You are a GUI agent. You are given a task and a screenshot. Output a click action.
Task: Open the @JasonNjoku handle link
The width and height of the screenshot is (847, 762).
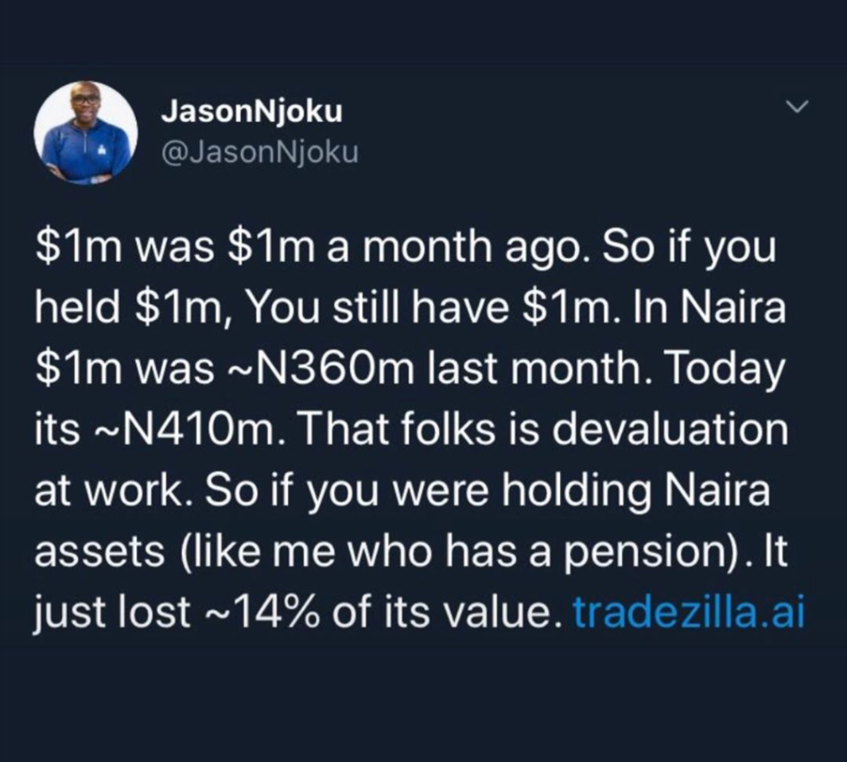tap(260, 152)
